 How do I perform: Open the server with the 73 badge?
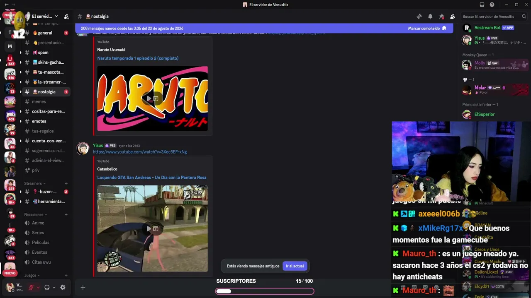[x=10, y=88]
